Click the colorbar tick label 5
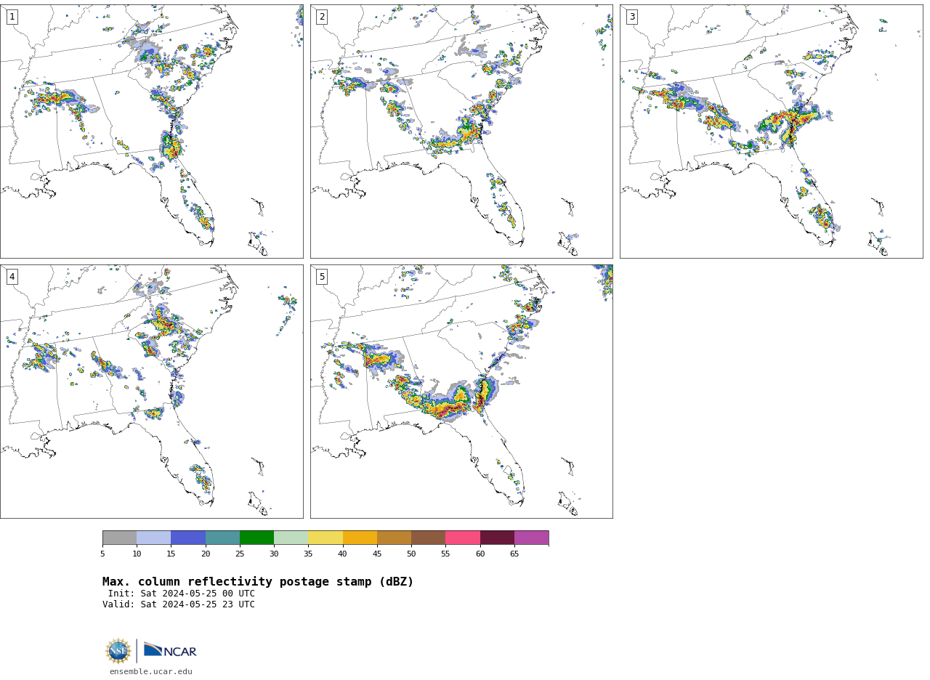The width and height of the screenshot is (930, 680). click(x=102, y=554)
